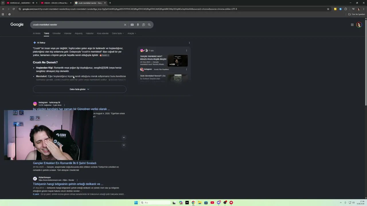Open the on-screen keyboard input tool

click(132, 25)
